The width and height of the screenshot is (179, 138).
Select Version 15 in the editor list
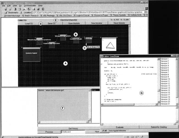[x=165, y=90]
